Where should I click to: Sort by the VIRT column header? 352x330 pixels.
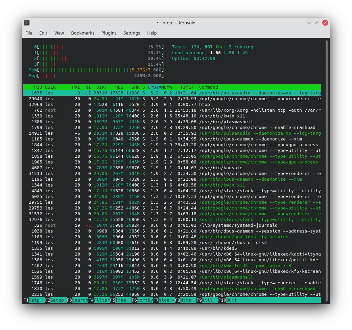[101, 87]
